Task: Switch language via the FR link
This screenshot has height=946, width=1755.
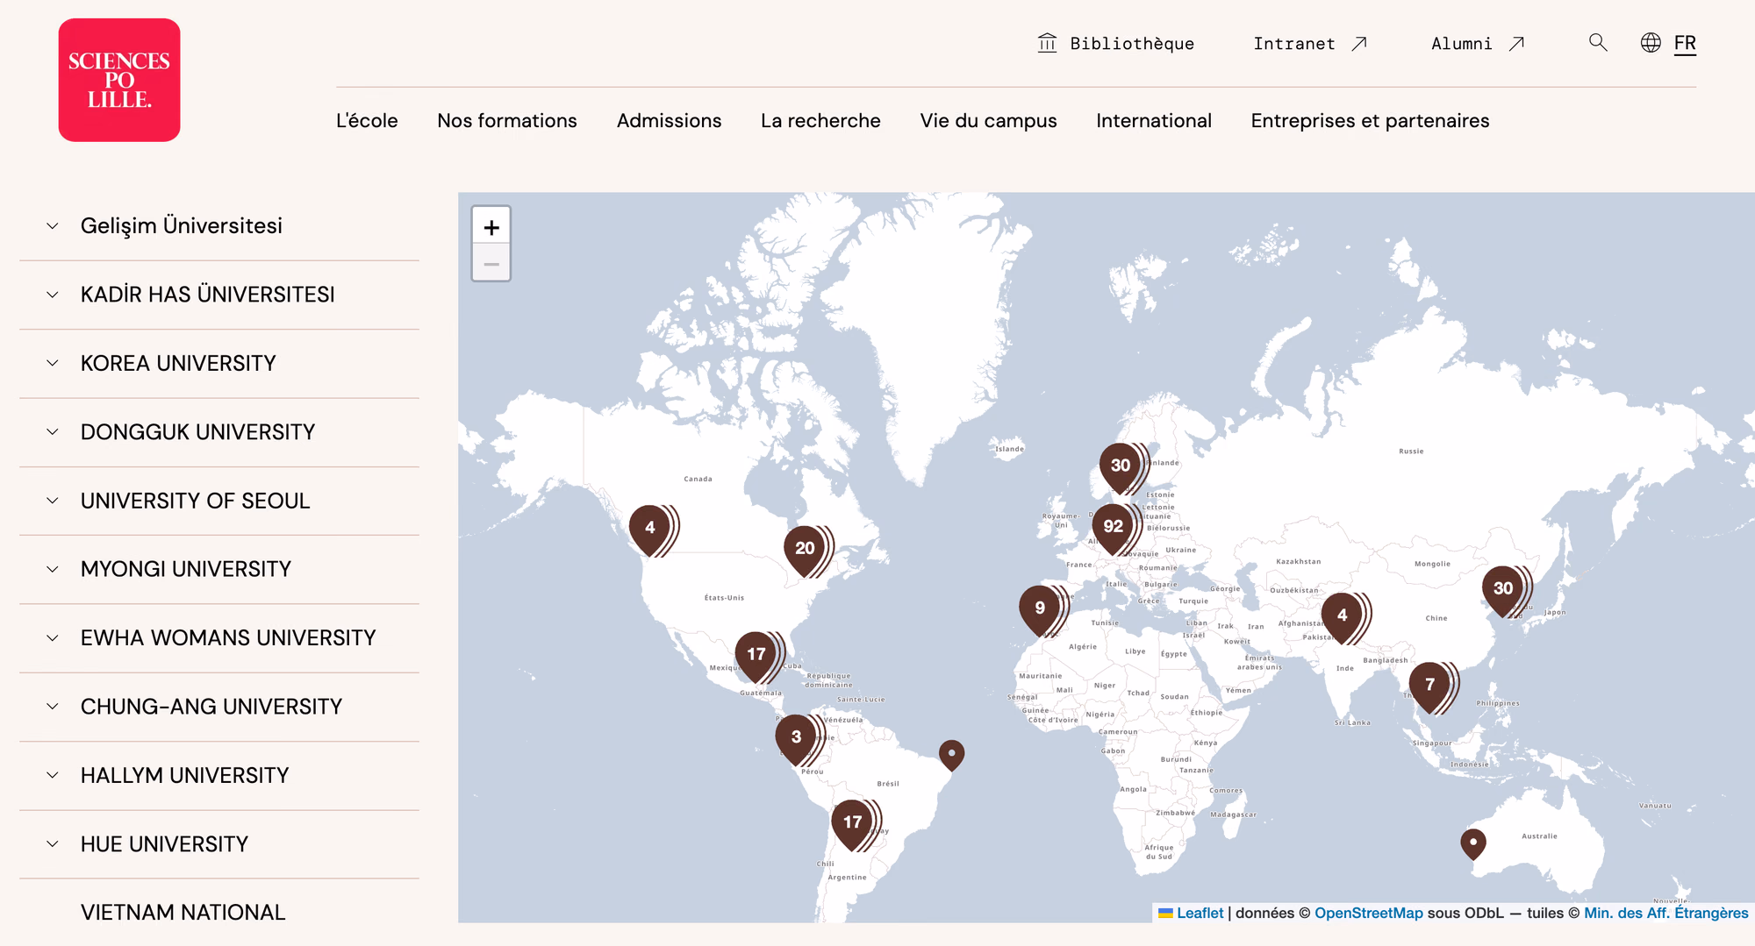Action: point(1685,43)
